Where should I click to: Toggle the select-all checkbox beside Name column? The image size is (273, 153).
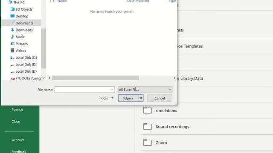(x=52, y=1)
